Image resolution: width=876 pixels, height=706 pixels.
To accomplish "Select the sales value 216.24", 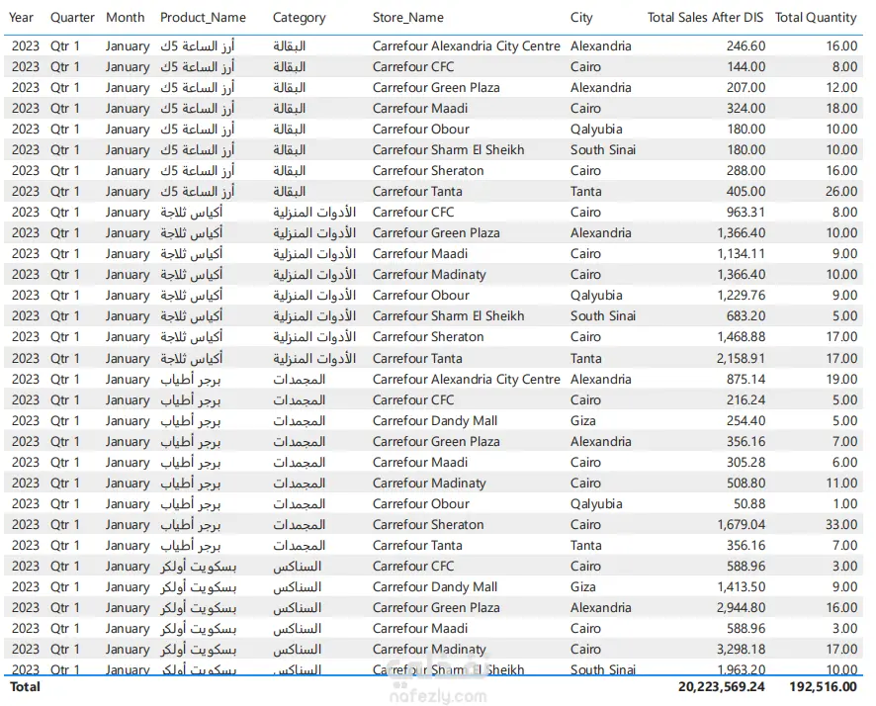I will tap(745, 399).
